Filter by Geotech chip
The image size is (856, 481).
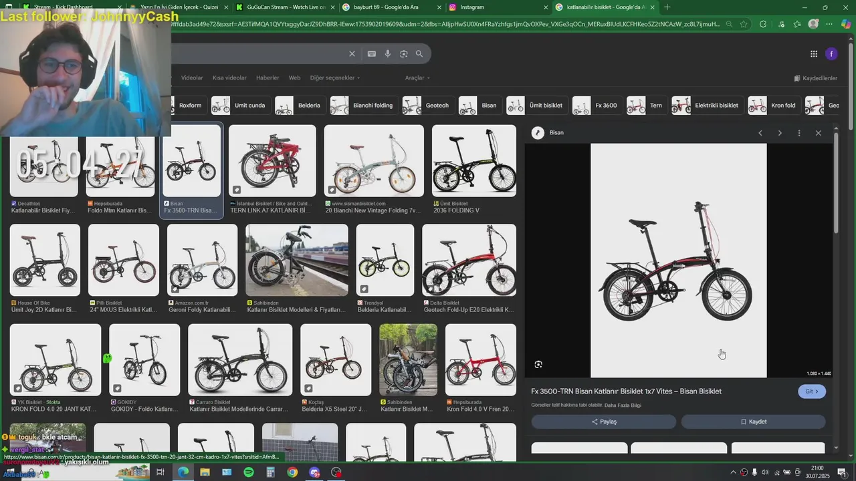(x=427, y=106)
